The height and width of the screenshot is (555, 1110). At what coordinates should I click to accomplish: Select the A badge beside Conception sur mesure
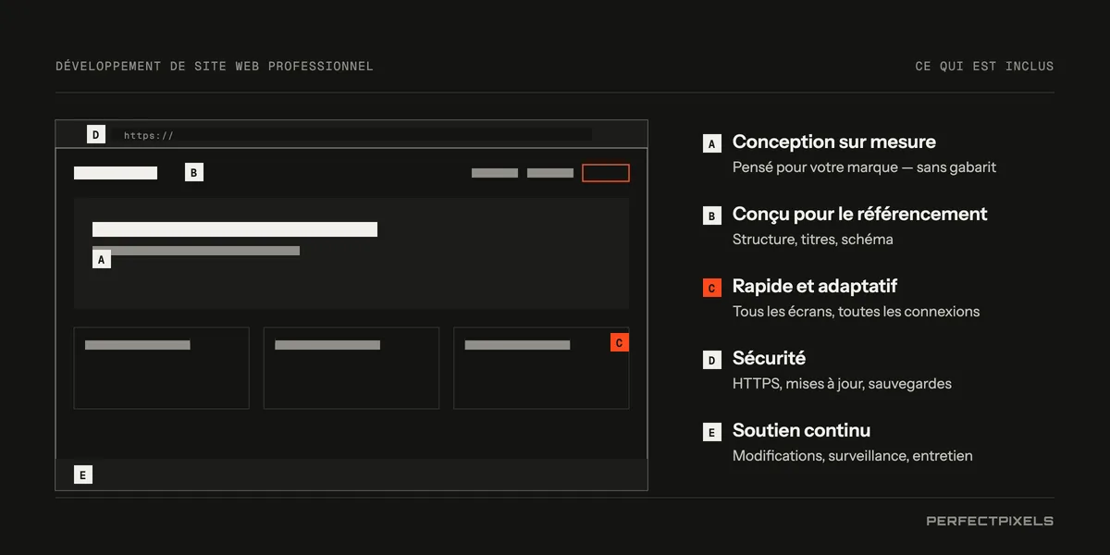pos(711,143)
